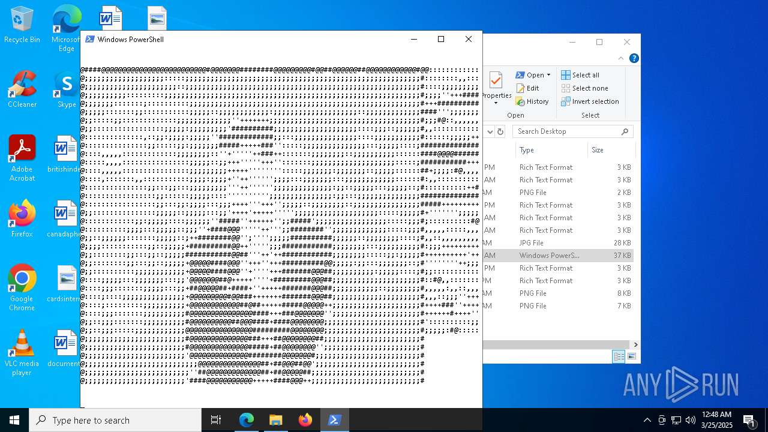This screenshot has height=432, width=768.
Task: Open Task View from the taskbar
Action: point(216,420)
